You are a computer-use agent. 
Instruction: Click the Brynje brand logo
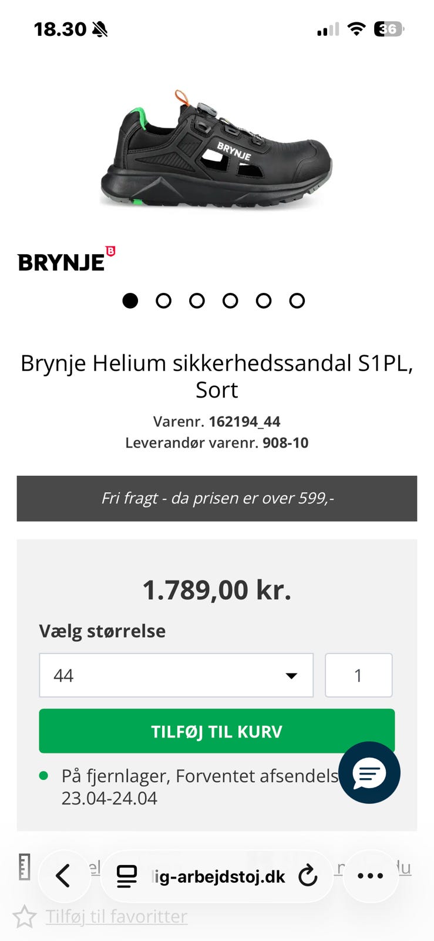(x=66, y=260)
